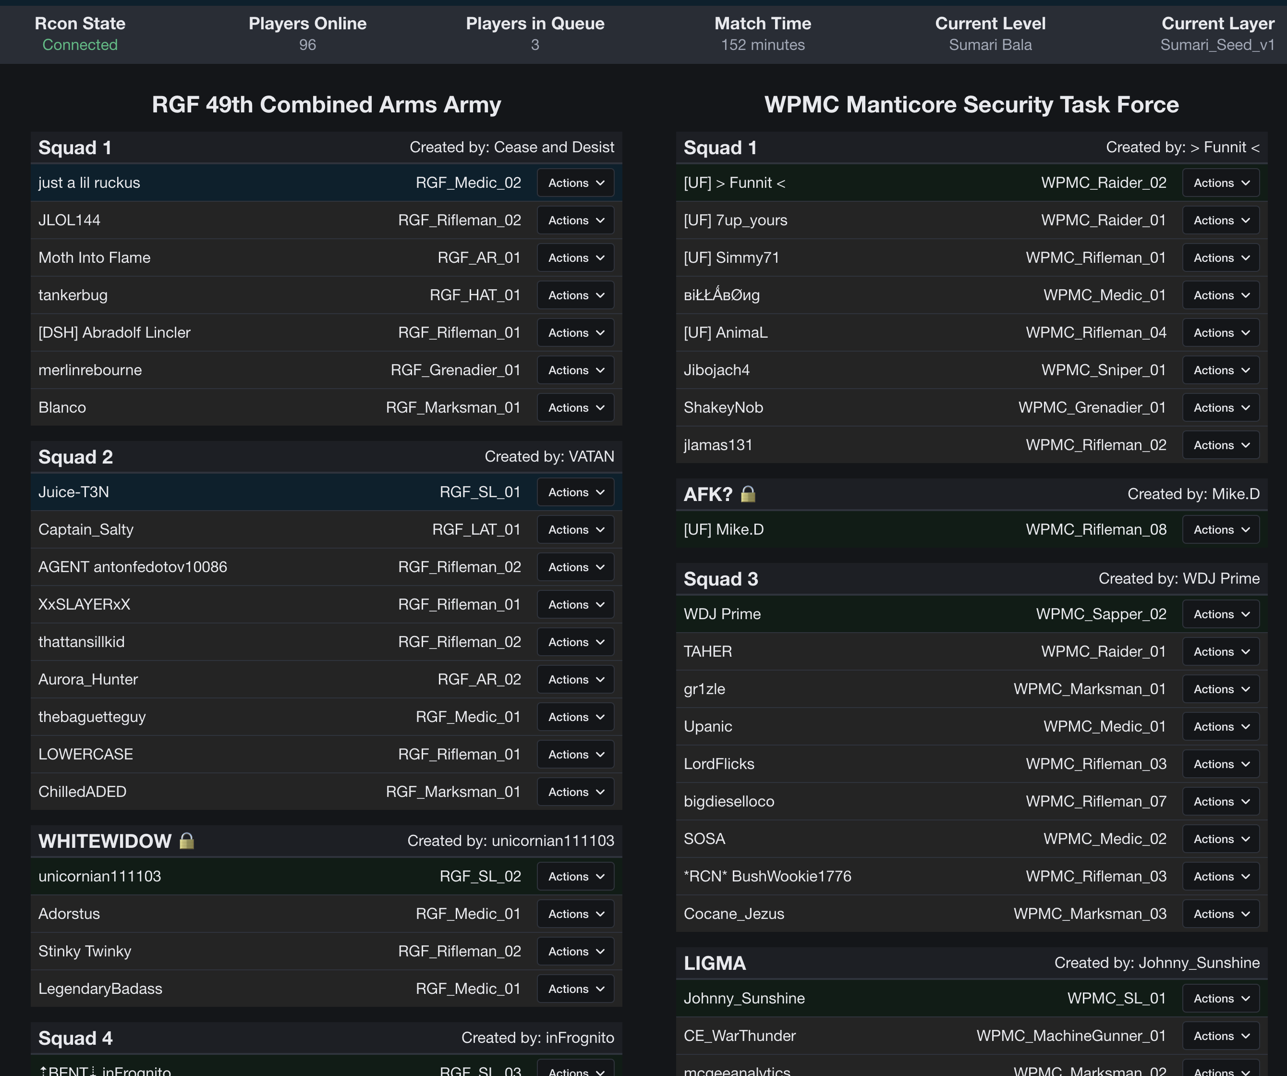Open Actions menu for [UF] Mike.D
1287x1076 pixels.
coord(1220,529)
